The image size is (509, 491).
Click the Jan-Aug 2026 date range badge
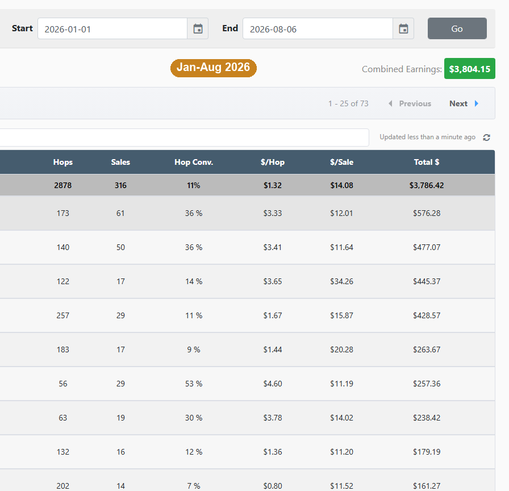click(x=213, y=68)
